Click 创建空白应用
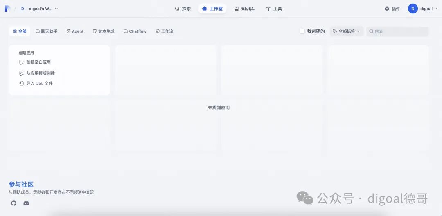The height and width of the screenshot is (216, 442). 35,62
